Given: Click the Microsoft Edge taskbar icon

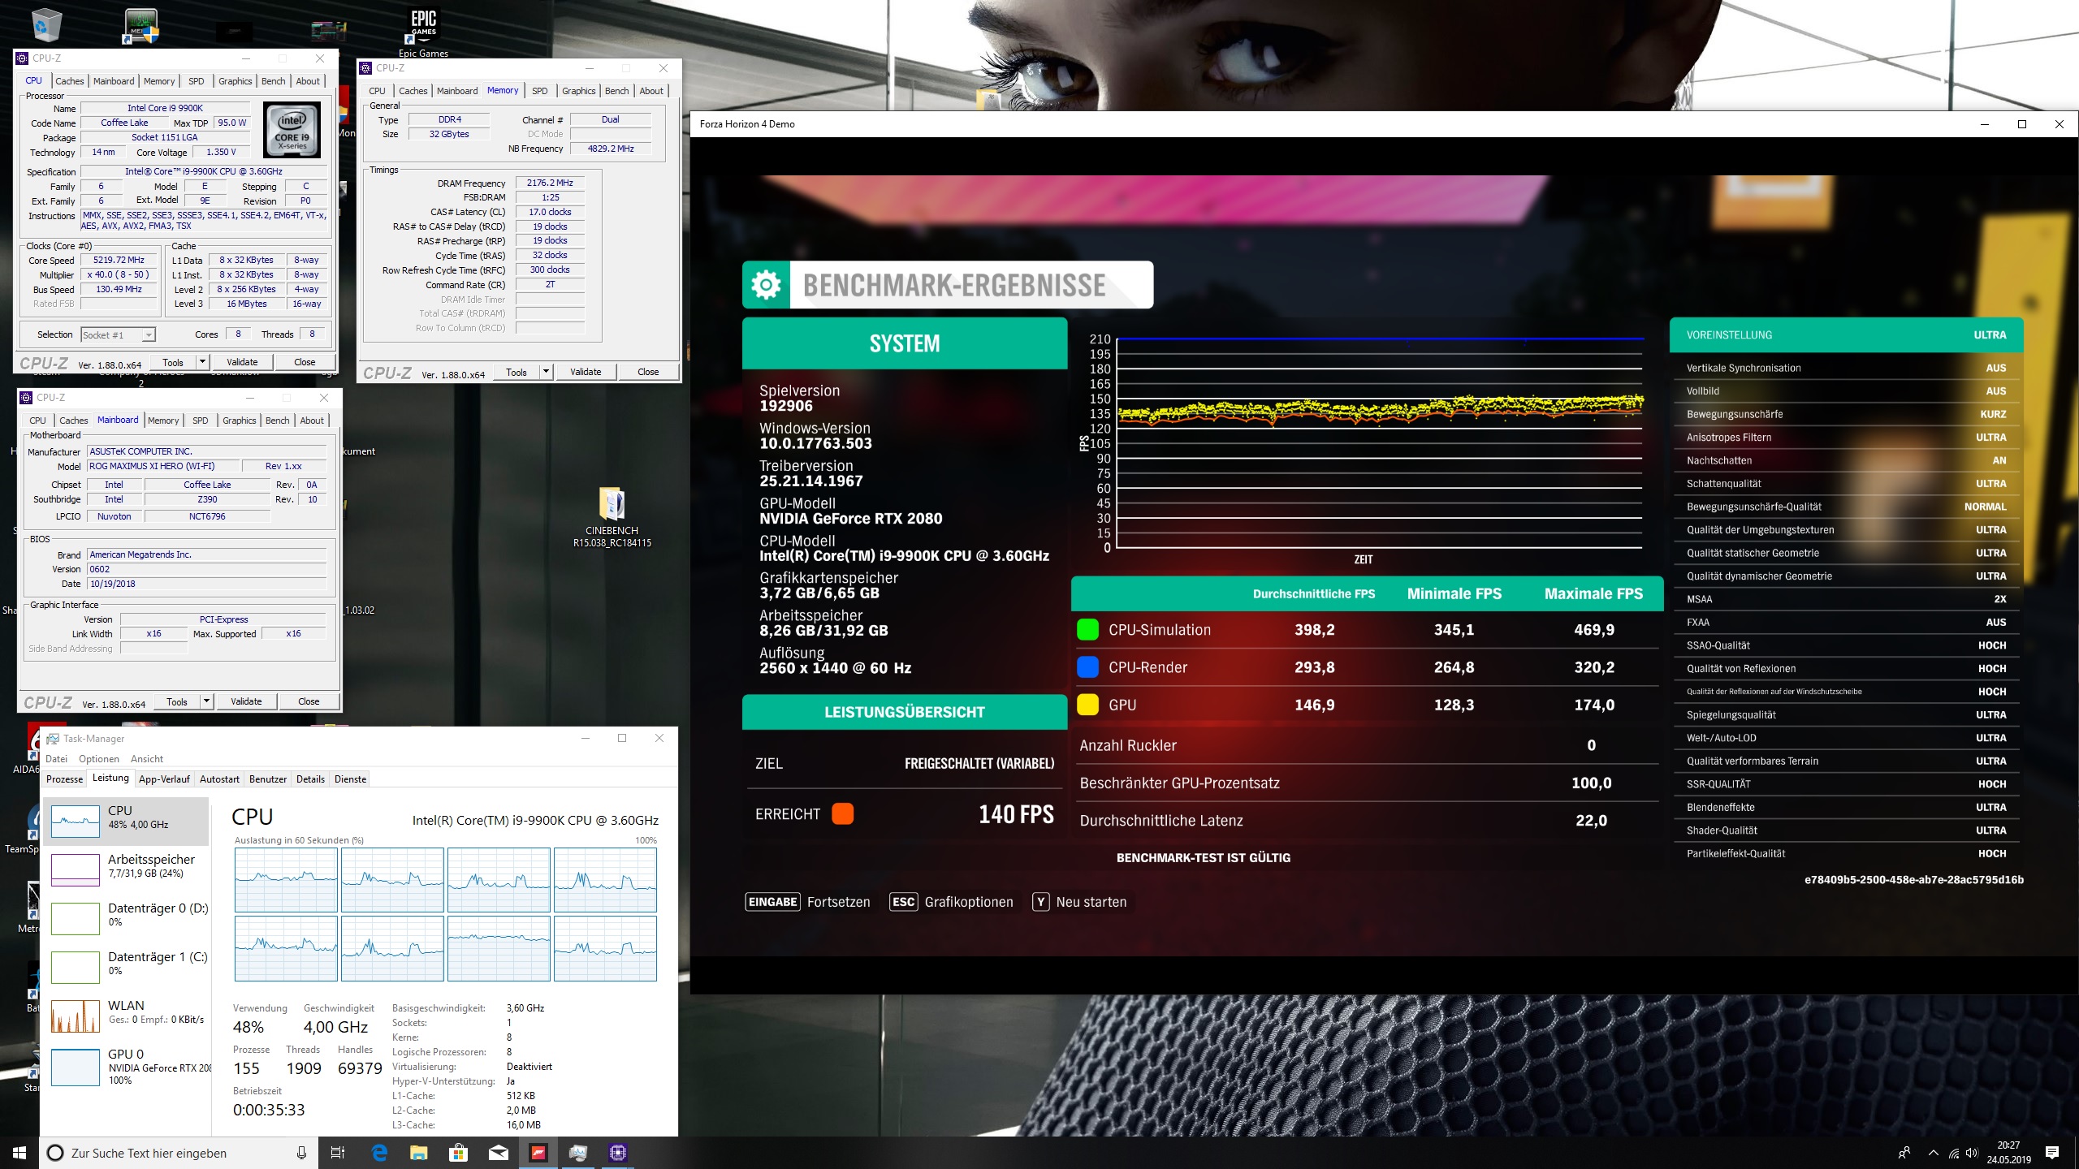Looking at the screenshot, I should (x=379, y=1152).
